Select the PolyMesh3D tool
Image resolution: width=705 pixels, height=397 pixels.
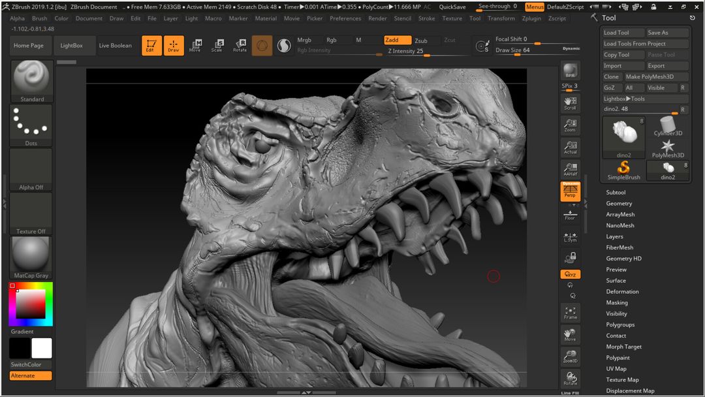668,148
